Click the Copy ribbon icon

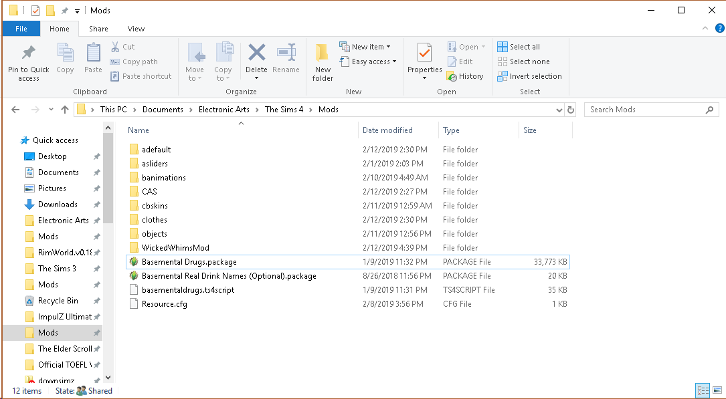coord(65,53)
